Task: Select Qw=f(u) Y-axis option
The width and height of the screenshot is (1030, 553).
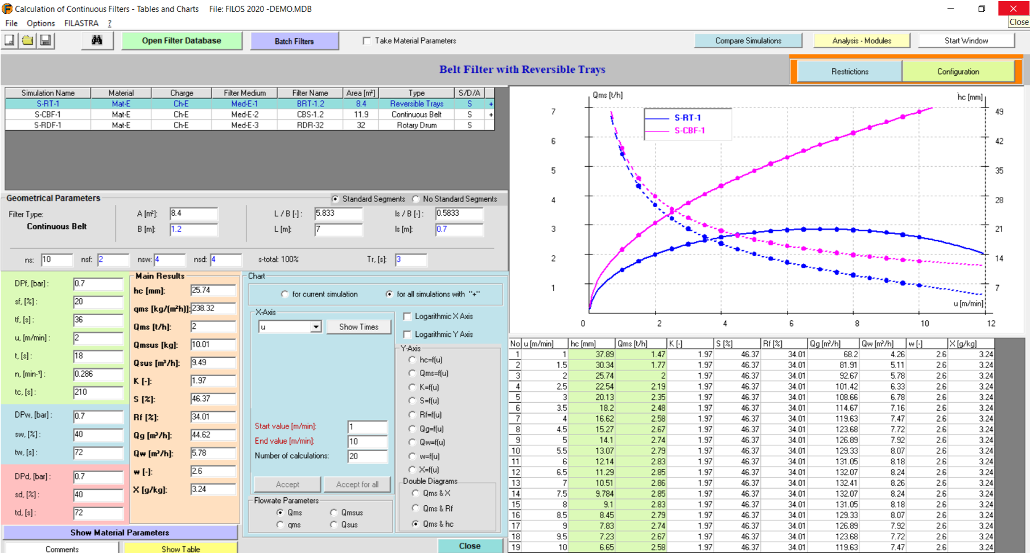Action: point(412,442)
